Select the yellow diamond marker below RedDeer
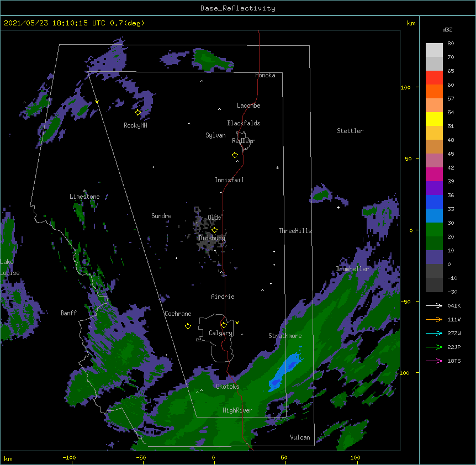Image resolution: width=476 pixels, height=465 pixels. (235, 155)
